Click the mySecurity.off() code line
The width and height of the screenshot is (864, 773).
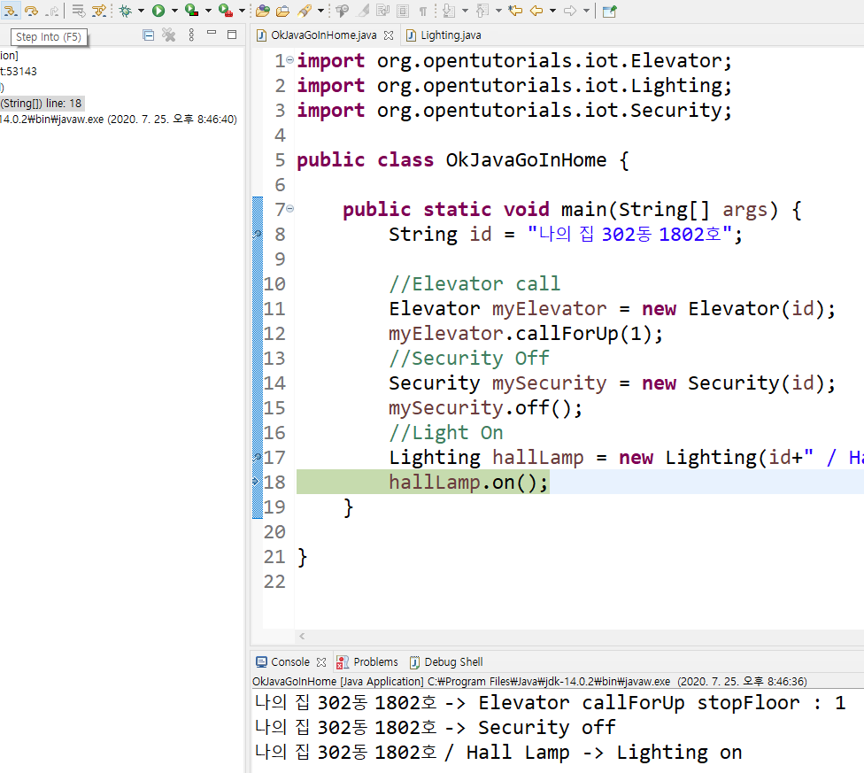pyautogui.click(x=485, y=407)
